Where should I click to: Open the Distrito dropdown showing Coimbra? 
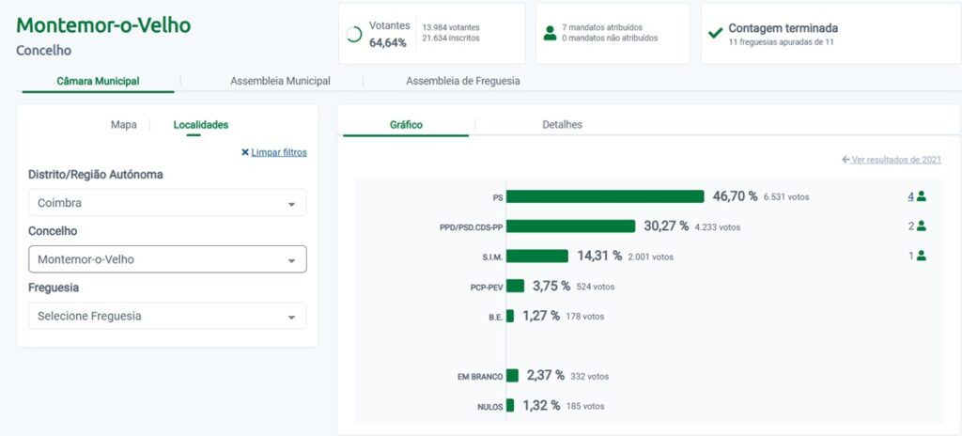coord(167,203)
